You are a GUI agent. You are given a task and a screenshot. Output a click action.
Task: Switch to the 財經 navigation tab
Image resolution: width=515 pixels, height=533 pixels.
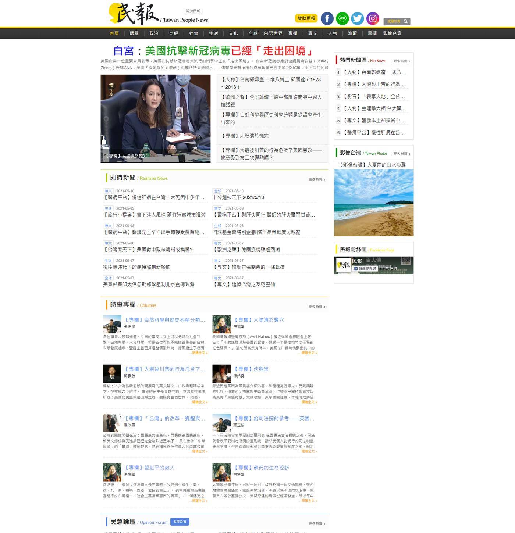(x=173, y=33)
